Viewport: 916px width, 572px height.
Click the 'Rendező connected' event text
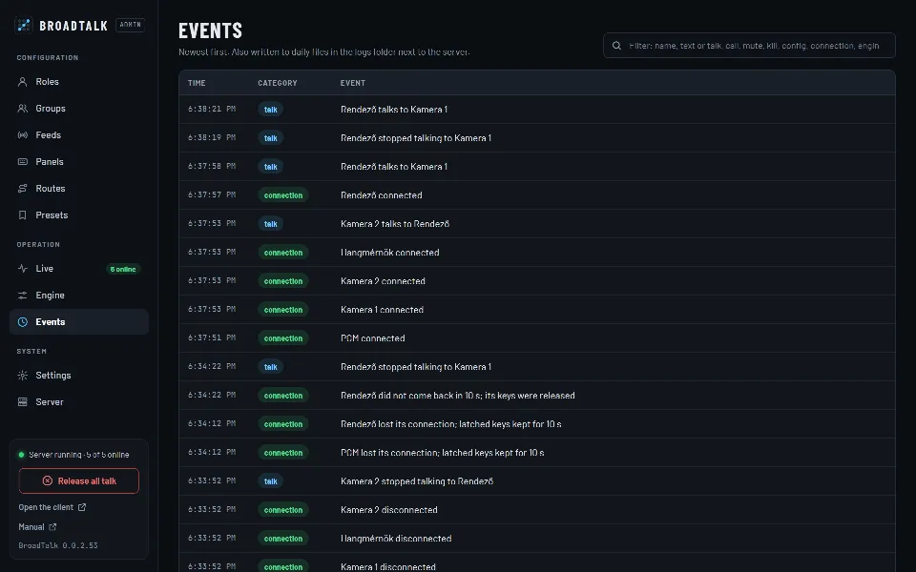click(382, 194)
